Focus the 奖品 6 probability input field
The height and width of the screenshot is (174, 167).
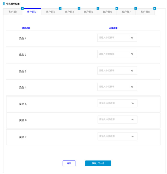(117, 119)
